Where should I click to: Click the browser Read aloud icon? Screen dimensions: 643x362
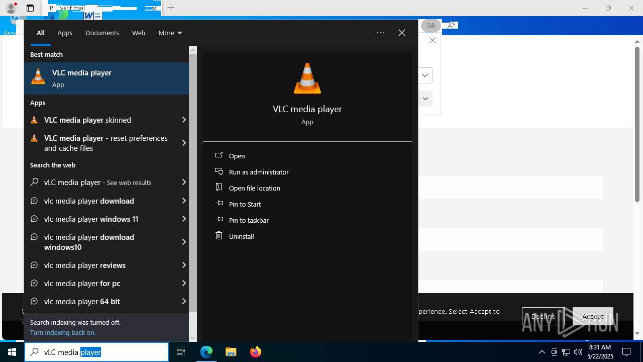click(x=452, y=25)
